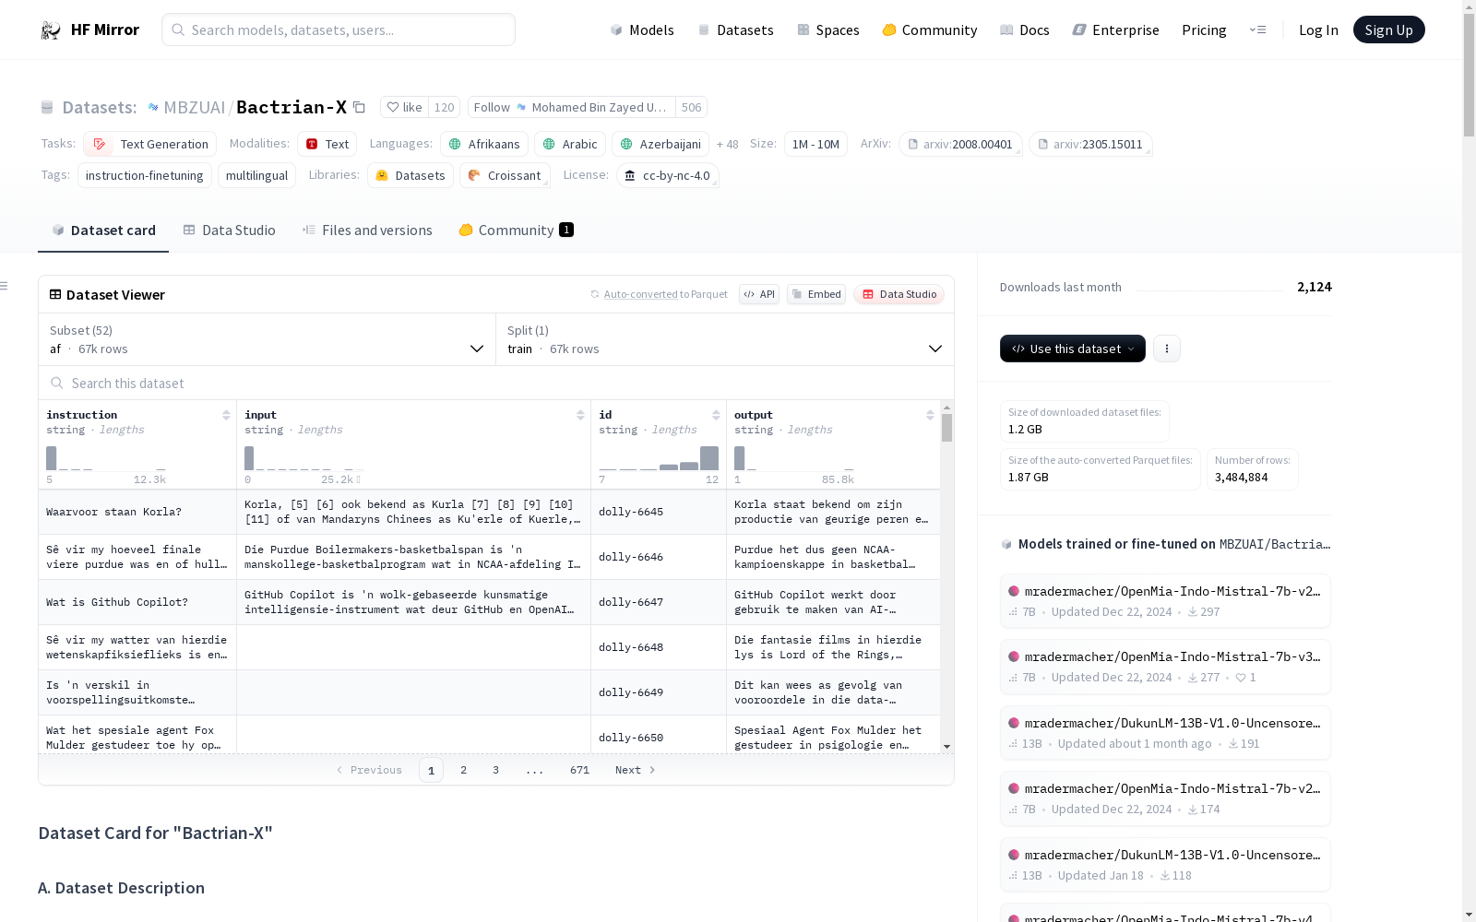Expand the Subset af dropdown

coord(268,339)
